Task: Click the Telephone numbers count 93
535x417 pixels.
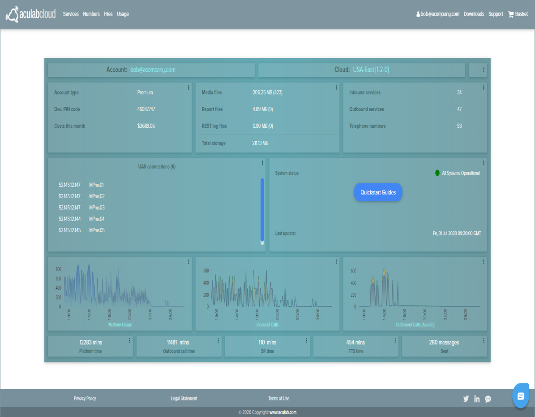Action: (x=459, y=126)
